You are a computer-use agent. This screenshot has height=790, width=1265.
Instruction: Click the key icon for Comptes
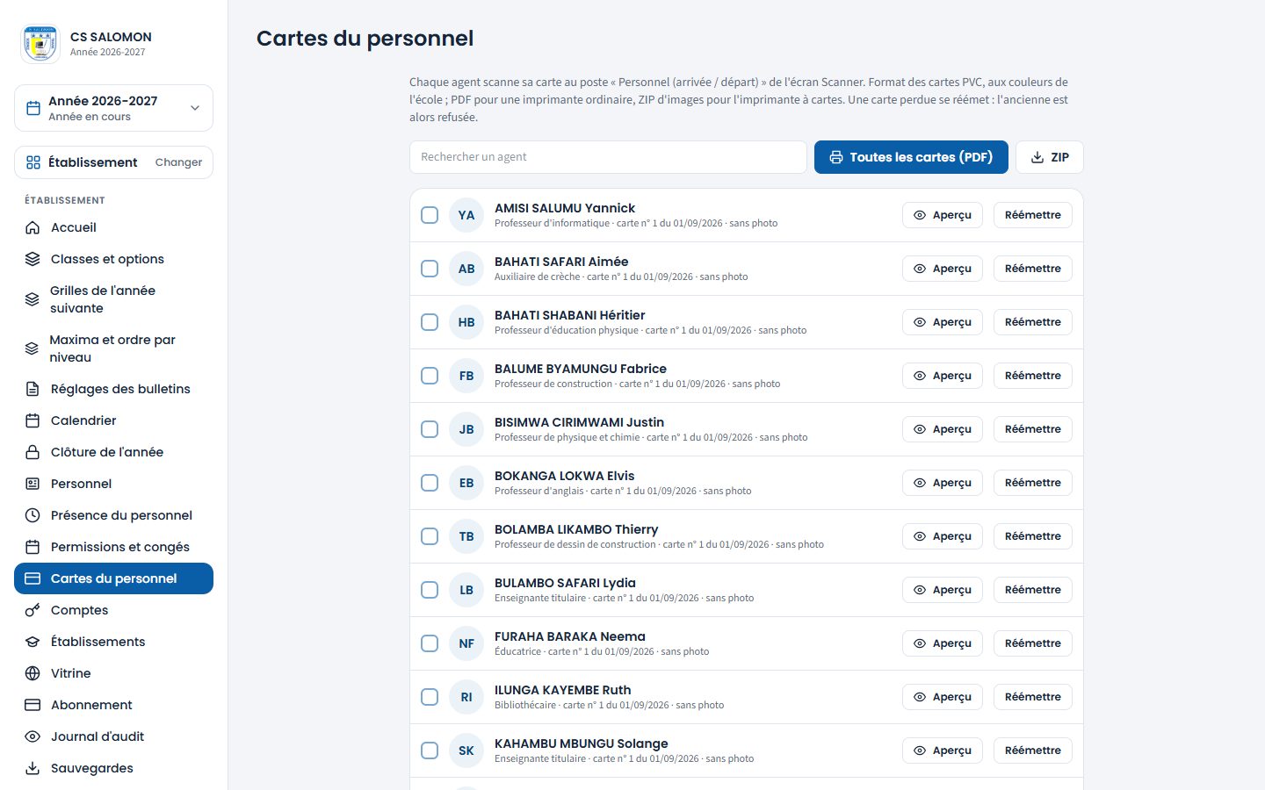[x=33, y=610]
